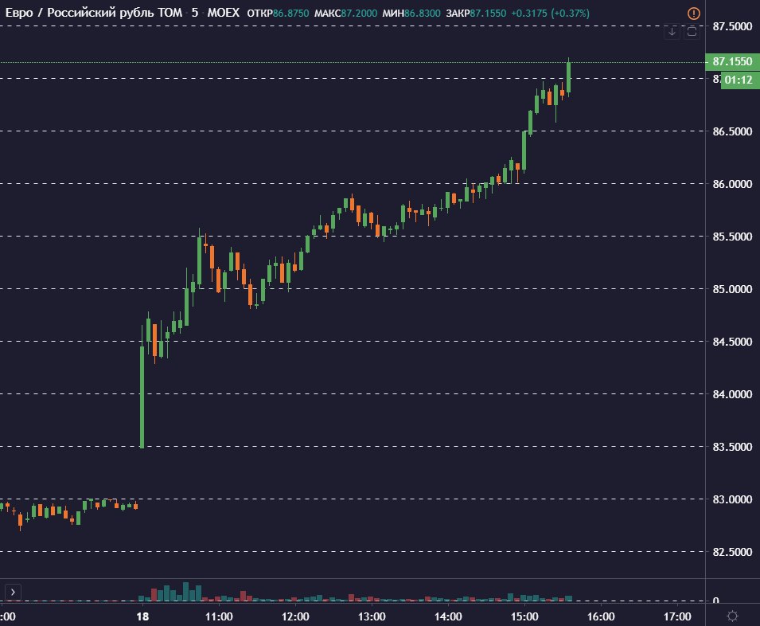Click the 18 date label on the time axis
This screenshot has height=626, width=760.
142,616
